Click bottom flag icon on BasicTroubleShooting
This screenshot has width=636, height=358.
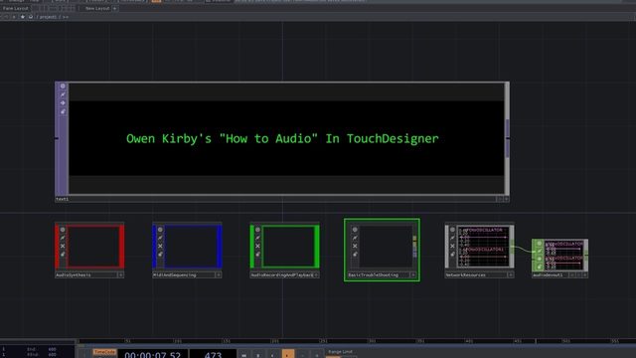click(355, 255)
